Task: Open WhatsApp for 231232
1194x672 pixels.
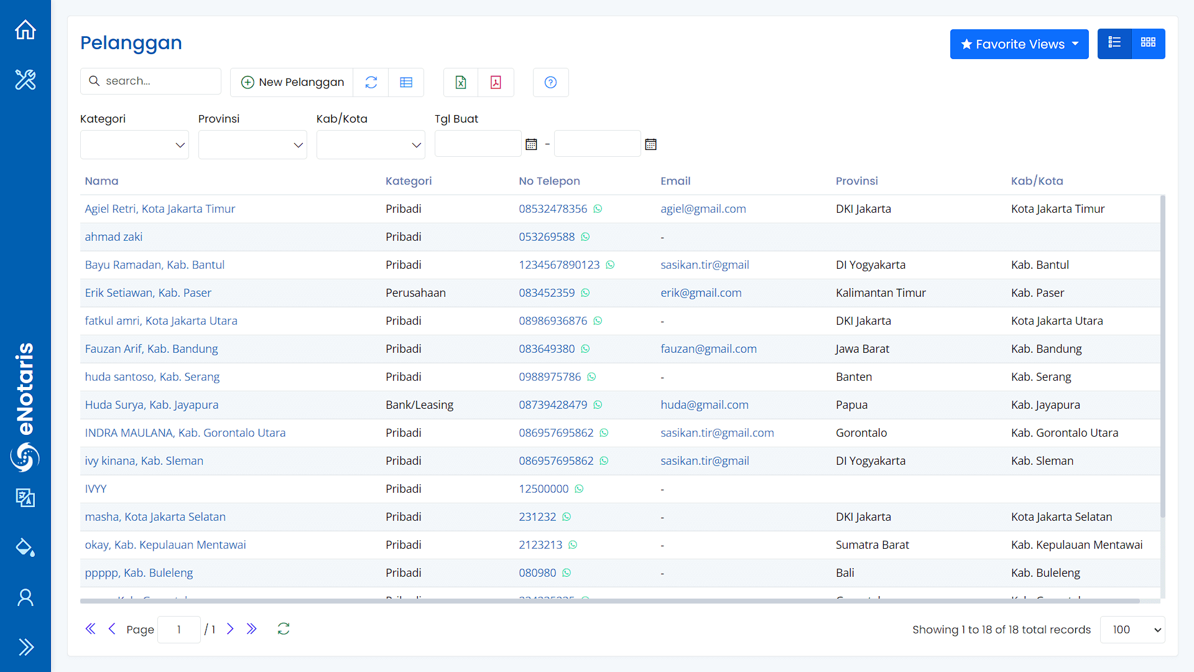Action: point(567,517)
